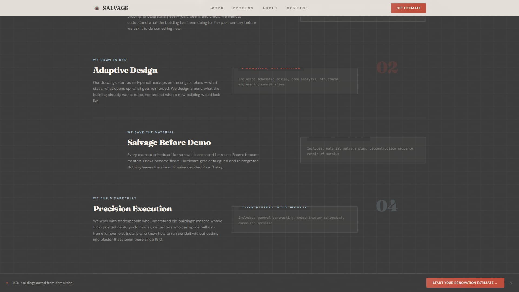Click the Salvage house logo icon

(97, 8)
